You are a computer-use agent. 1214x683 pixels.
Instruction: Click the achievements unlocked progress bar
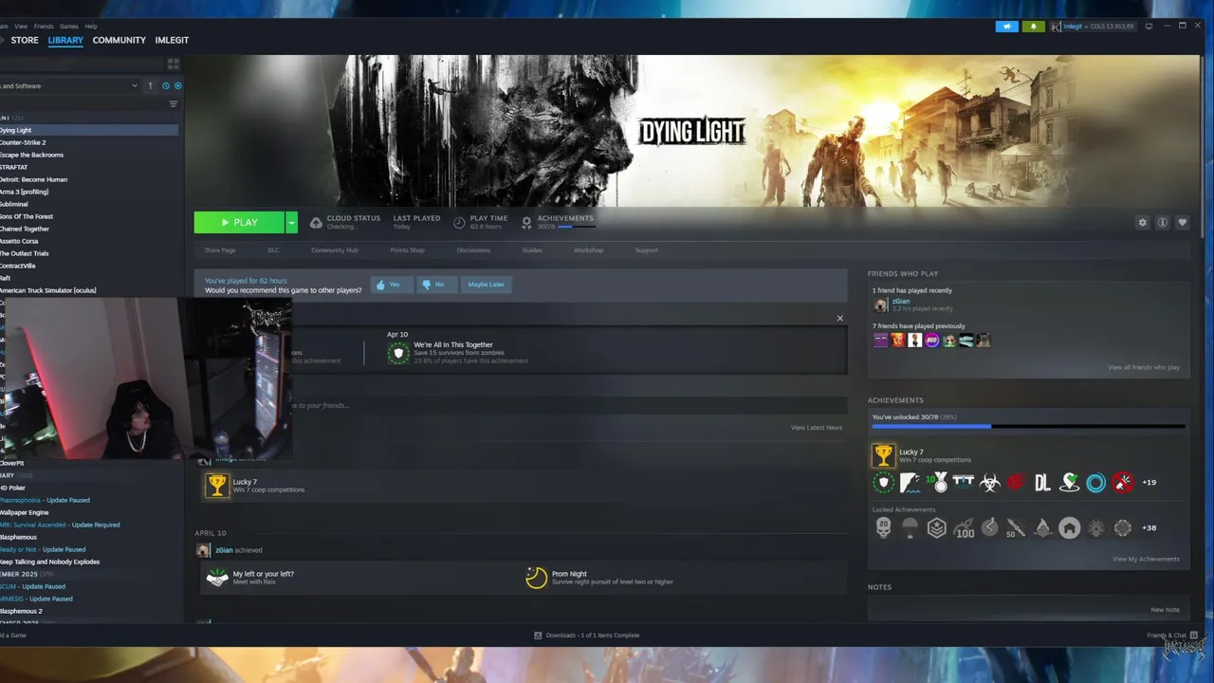tap(1028, 427)
